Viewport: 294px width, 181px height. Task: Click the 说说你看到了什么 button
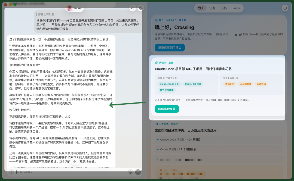click(170, 48)
